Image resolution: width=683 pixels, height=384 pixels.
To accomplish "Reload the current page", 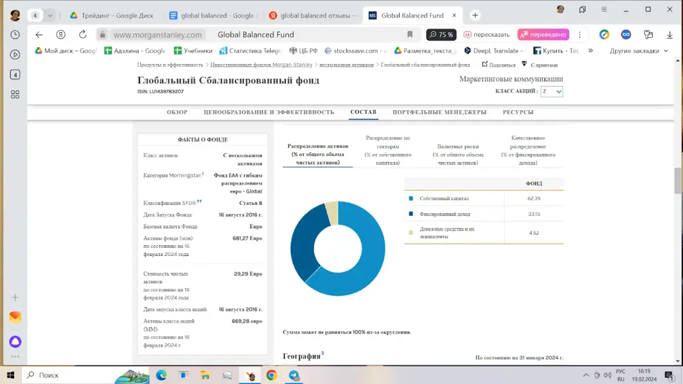I will pyautogui.click(x=83, y=35).
